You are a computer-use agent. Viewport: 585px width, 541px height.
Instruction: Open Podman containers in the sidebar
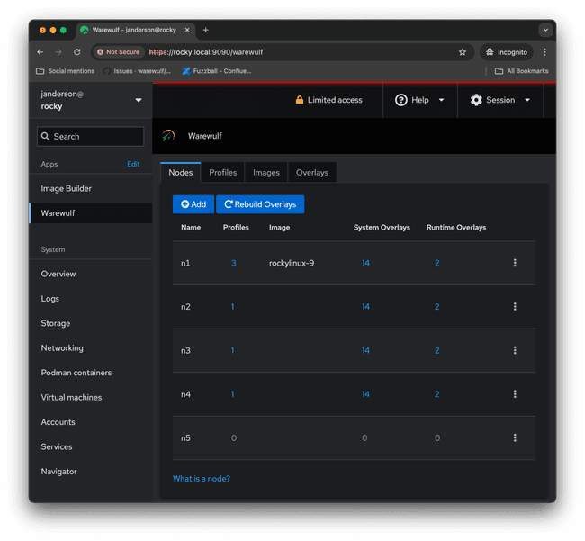[x=76, y=373]
